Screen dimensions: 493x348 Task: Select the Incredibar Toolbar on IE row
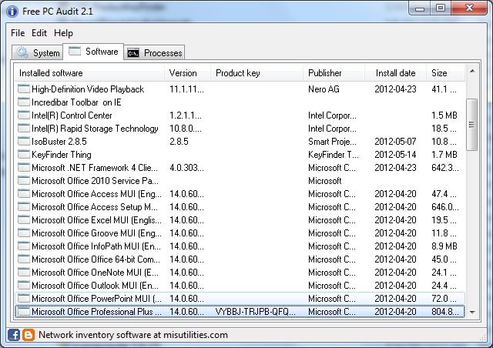click(240, 102)
